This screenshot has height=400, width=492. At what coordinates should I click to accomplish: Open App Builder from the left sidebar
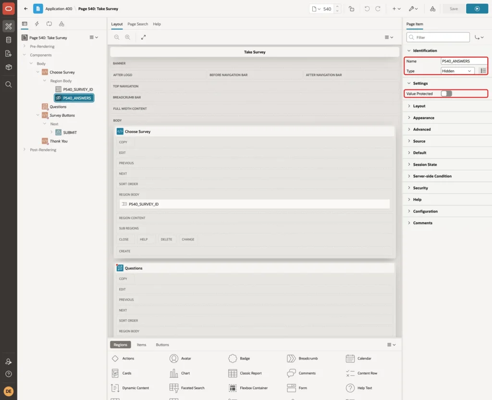[x=9, y=26]
